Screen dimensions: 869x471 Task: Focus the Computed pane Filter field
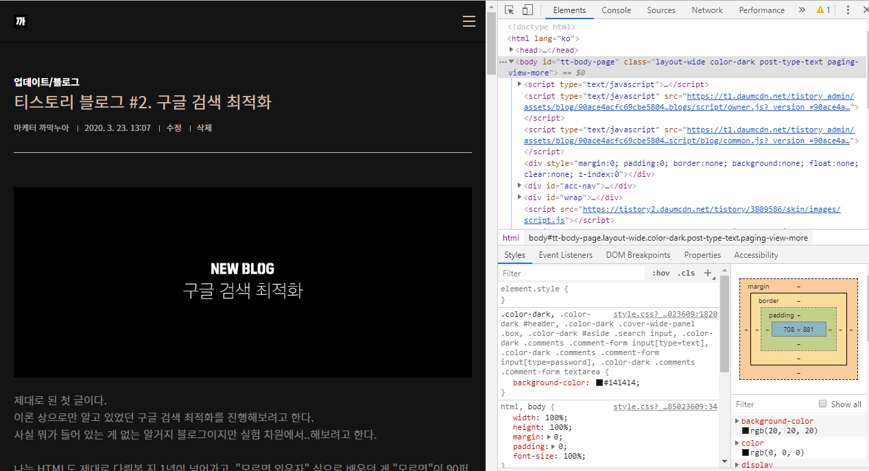775,404
